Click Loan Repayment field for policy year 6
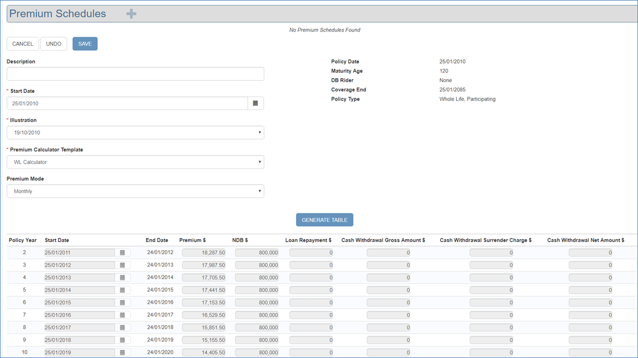638x358 pixels. (x=311, y=303)
